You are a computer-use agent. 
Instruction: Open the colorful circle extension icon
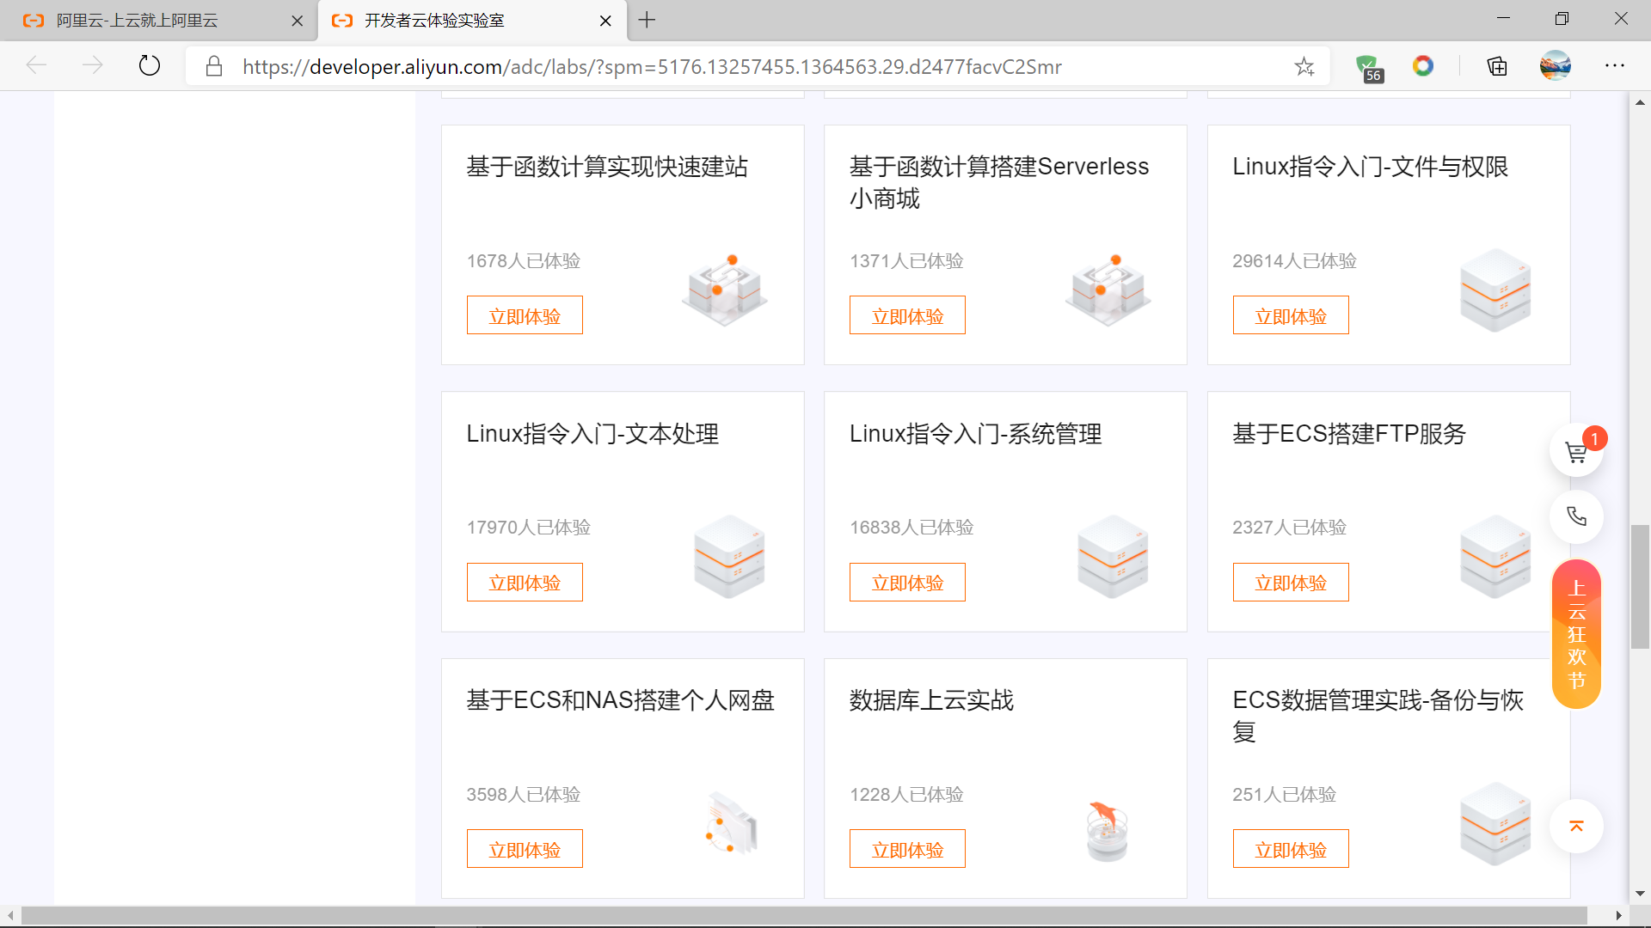(x=1423, y=66)
